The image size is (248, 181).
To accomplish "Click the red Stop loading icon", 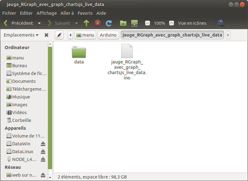I will 98,23.
